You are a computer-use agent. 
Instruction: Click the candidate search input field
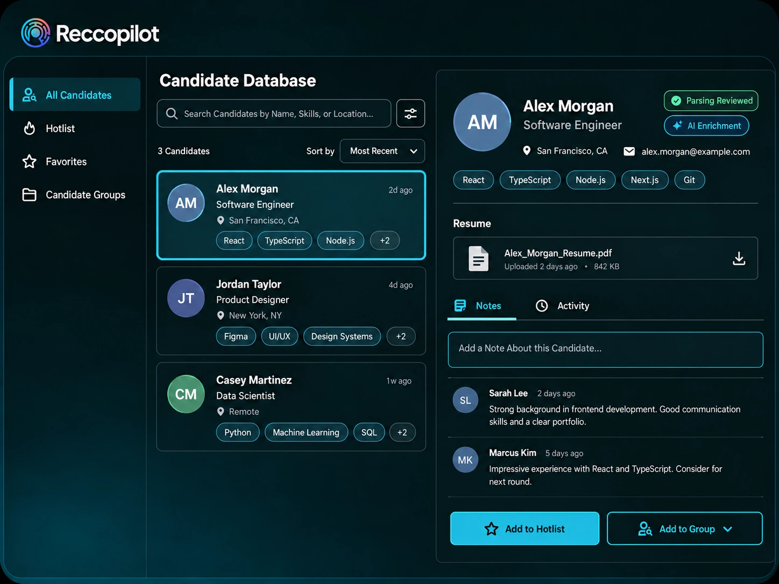tap(274, 113)
